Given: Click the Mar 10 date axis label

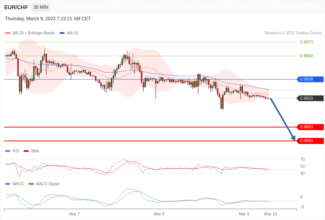Looking at the screenshot, I should tap(270, 214).
